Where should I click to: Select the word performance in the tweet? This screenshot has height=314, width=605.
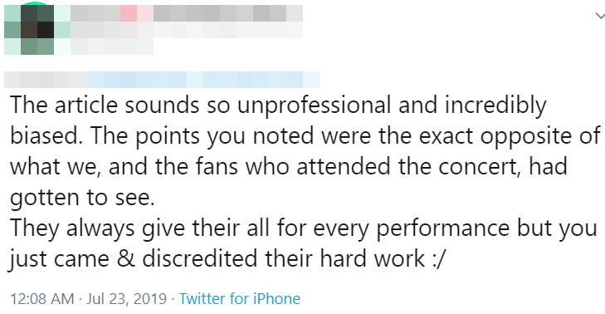pos(443,228)
